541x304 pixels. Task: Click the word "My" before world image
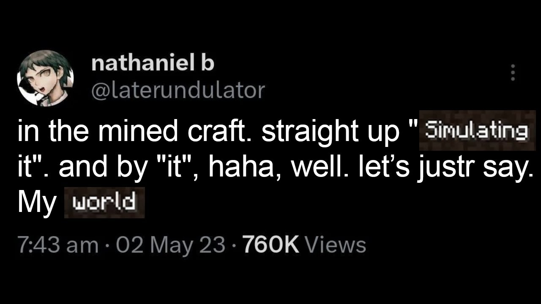[x=37, y=204]
